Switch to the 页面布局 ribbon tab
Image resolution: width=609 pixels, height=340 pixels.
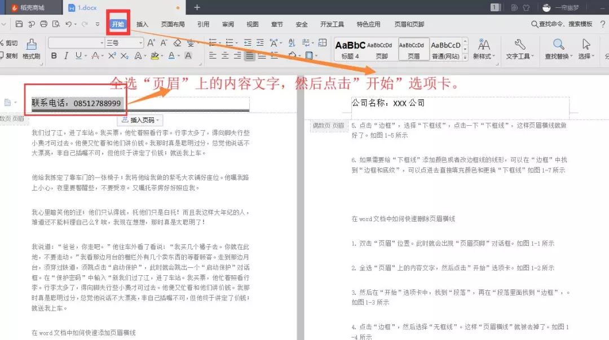(173, 24)
